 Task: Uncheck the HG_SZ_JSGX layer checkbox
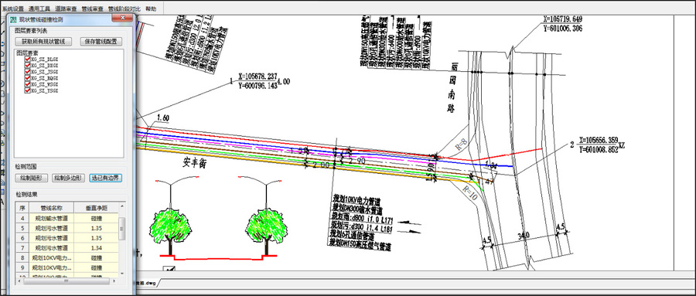[28, 71]
